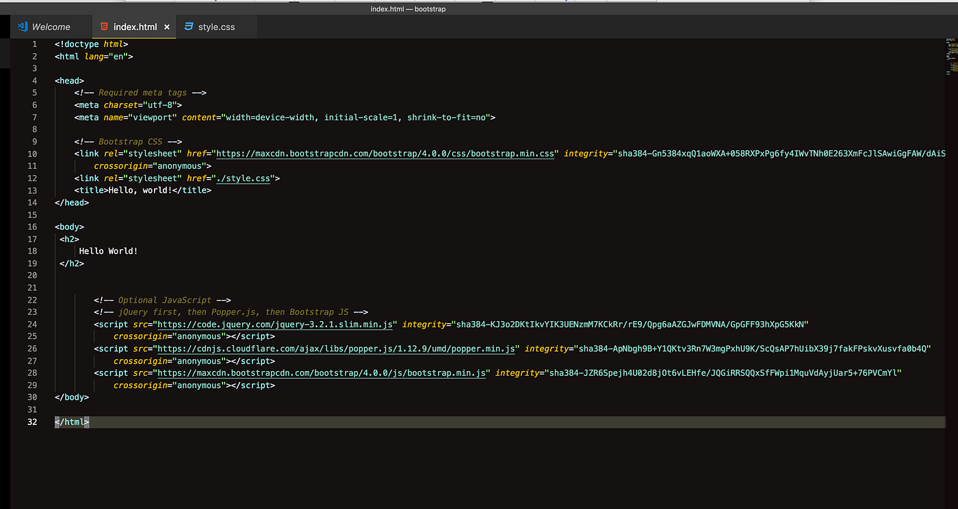Click the highlighted </html> closing tag

click(x=72, y=422)
